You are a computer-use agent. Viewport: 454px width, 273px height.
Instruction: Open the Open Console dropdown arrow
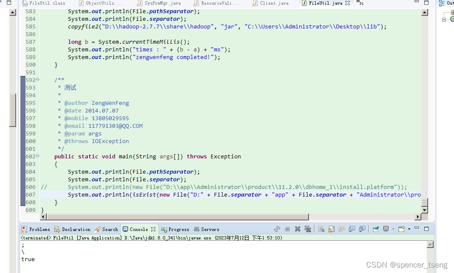409,229
